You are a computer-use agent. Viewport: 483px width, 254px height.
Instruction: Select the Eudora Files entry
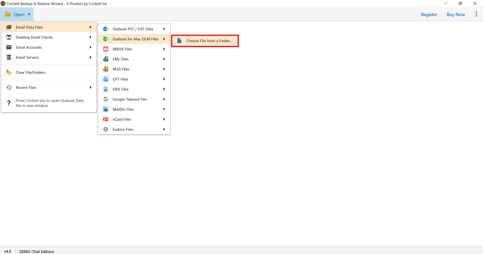click(134, 129)
